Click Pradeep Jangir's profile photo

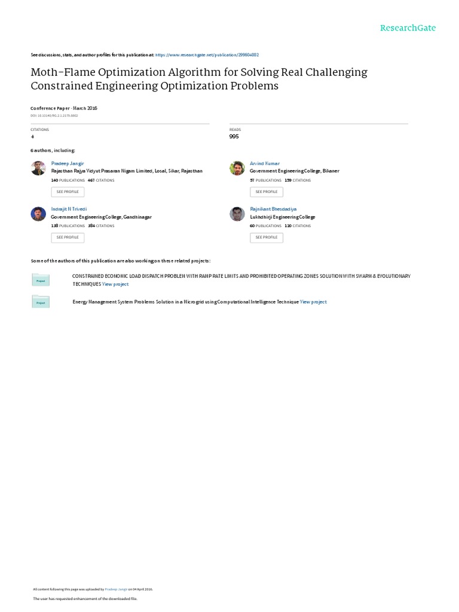pos(38,168)
